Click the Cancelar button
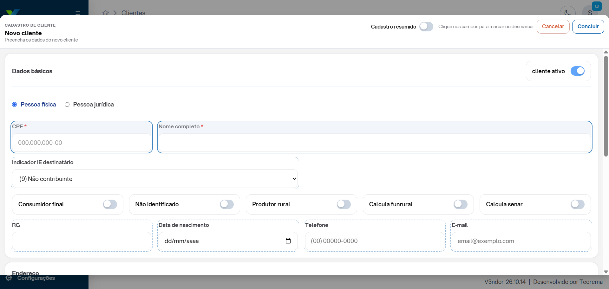Screen dimensions: 609x289 point(553,27)
